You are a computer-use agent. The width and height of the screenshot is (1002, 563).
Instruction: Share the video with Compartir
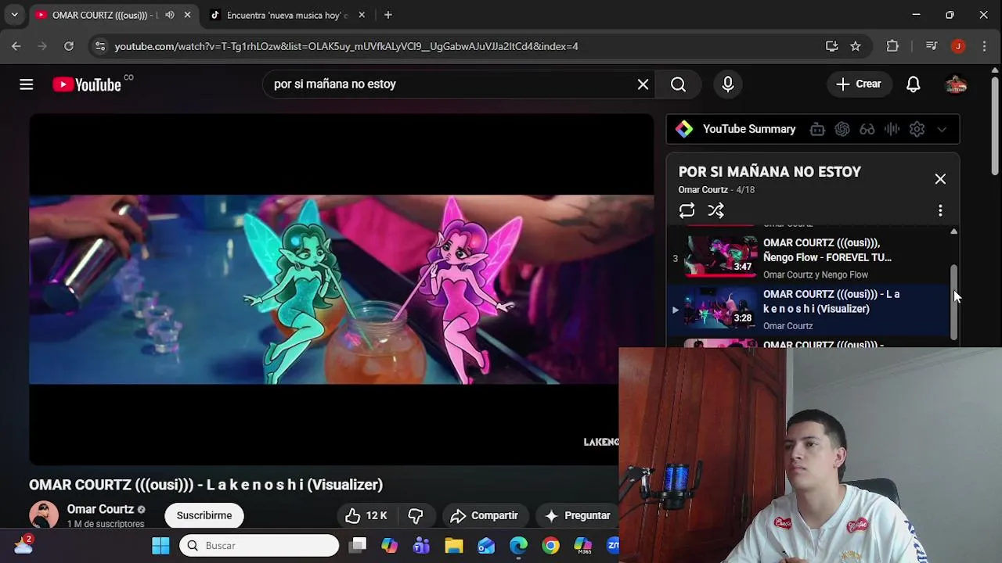[x=485, y=515]
